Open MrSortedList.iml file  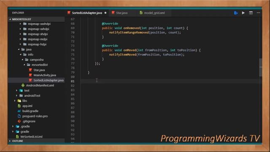click(x=31, y=137)
